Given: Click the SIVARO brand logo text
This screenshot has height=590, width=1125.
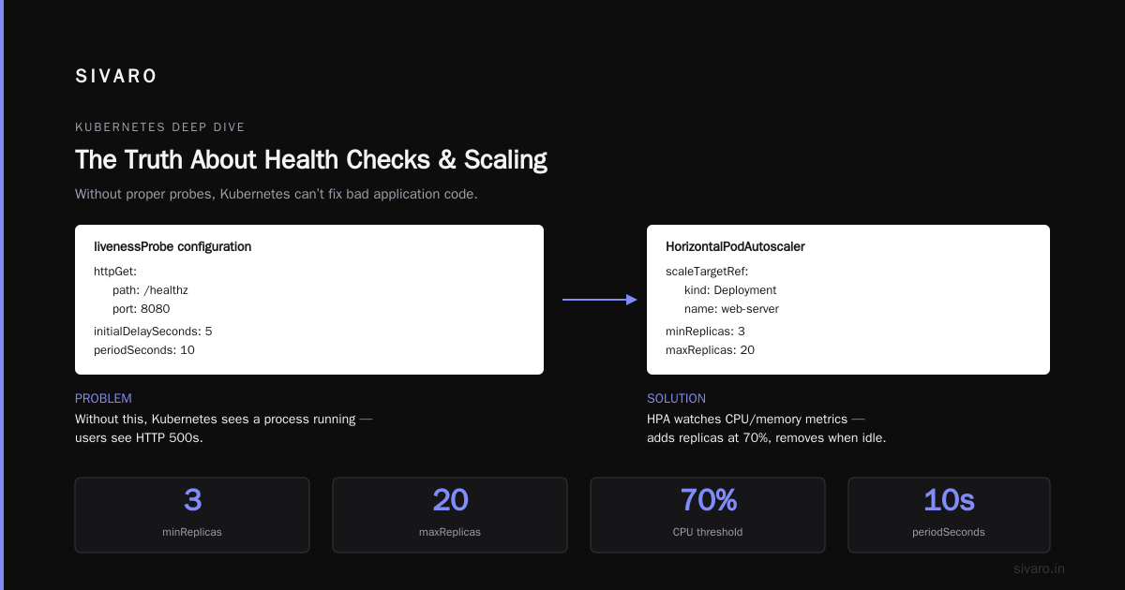Looking at the screenshot, I should pos(116,77).
